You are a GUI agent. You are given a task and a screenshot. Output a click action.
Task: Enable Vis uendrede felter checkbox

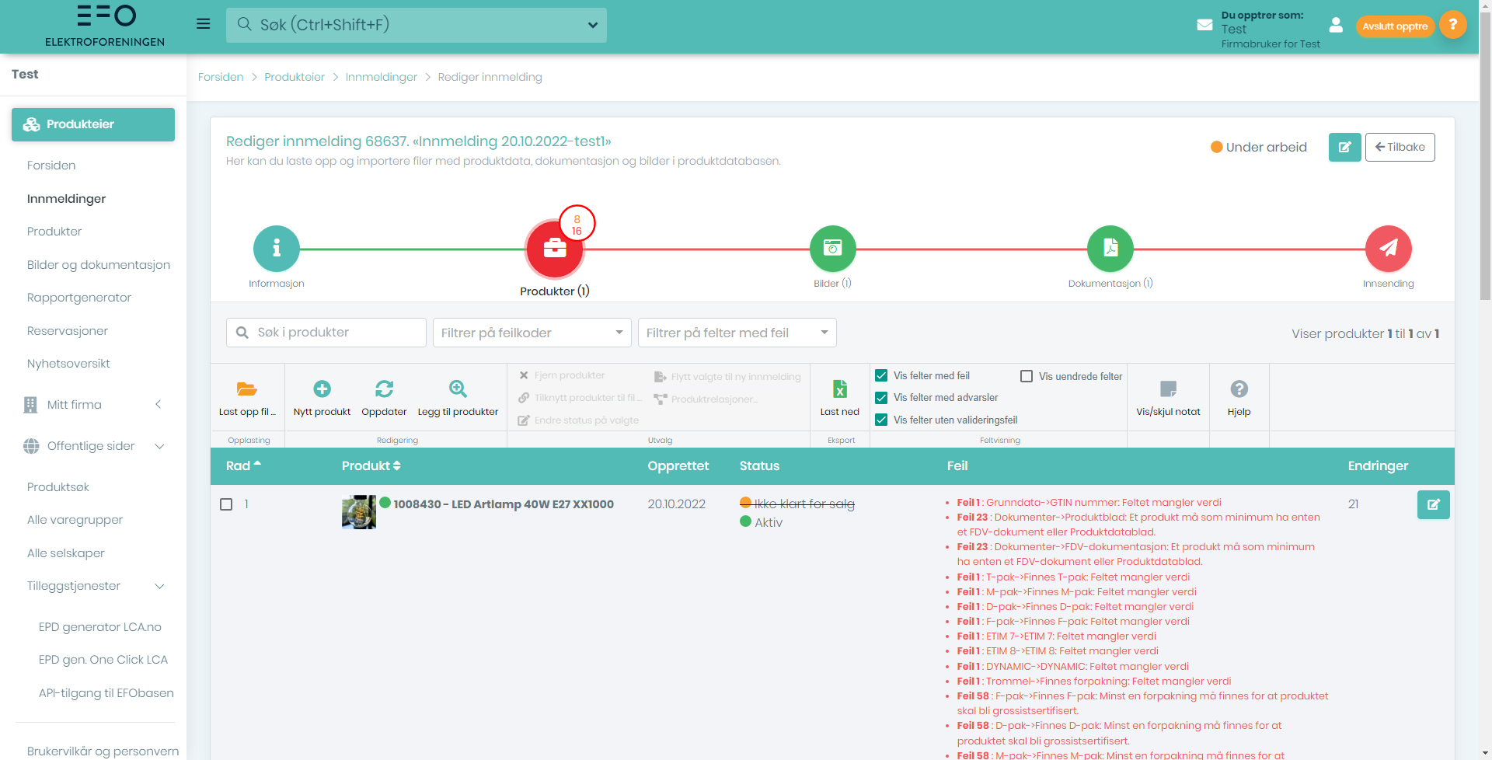[x=1027, y=376]
